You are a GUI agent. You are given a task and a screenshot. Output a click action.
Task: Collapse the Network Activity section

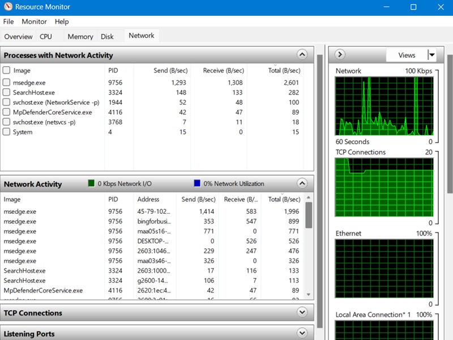(x=304, y=184)
